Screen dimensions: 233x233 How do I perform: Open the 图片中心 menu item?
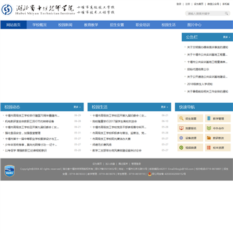tap(194, 25)
